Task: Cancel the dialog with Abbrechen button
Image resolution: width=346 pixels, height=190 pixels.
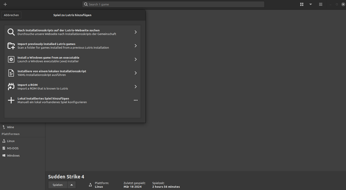Action: point(11,15)
